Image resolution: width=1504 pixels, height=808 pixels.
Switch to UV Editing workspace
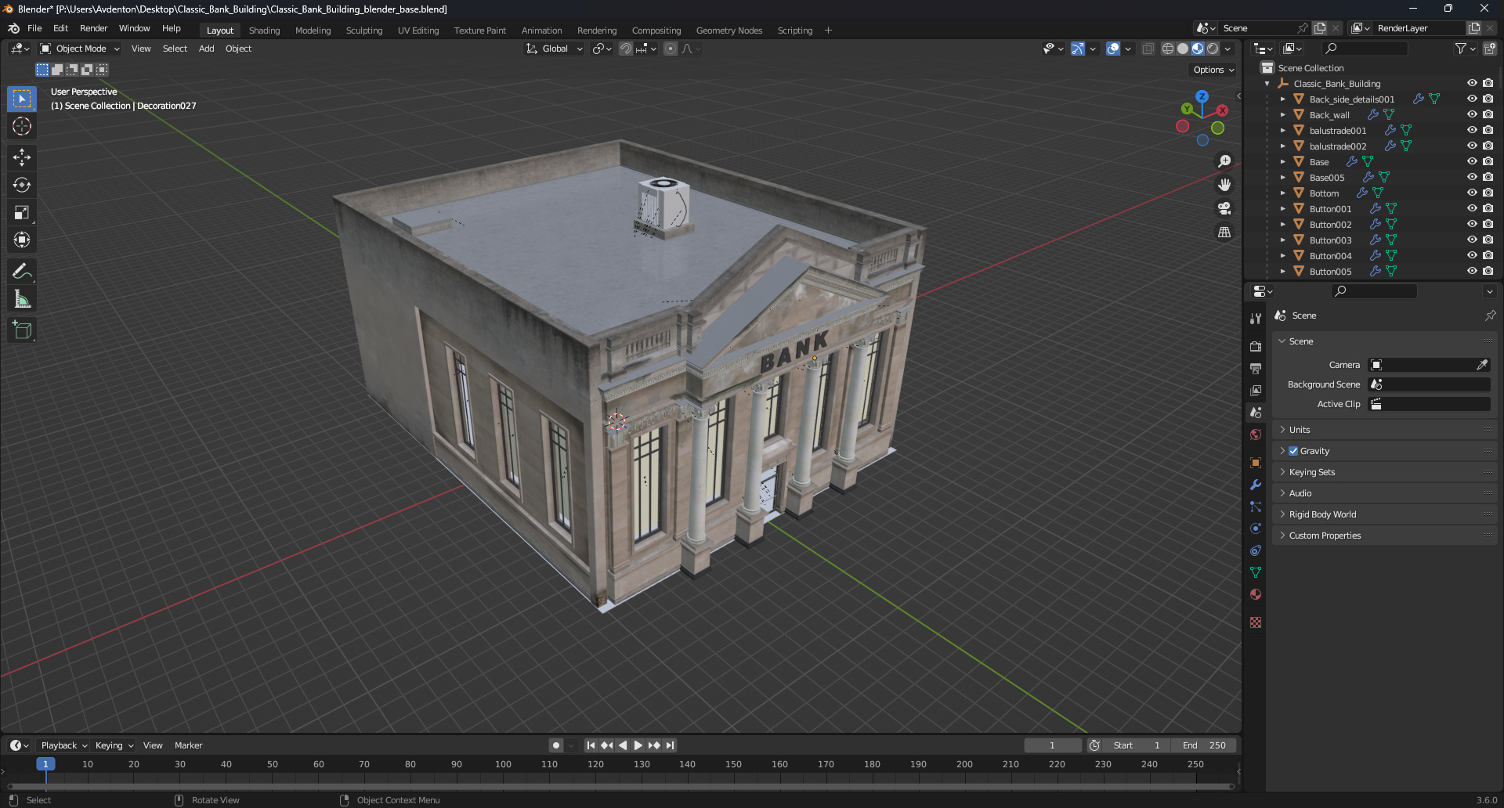418,31
